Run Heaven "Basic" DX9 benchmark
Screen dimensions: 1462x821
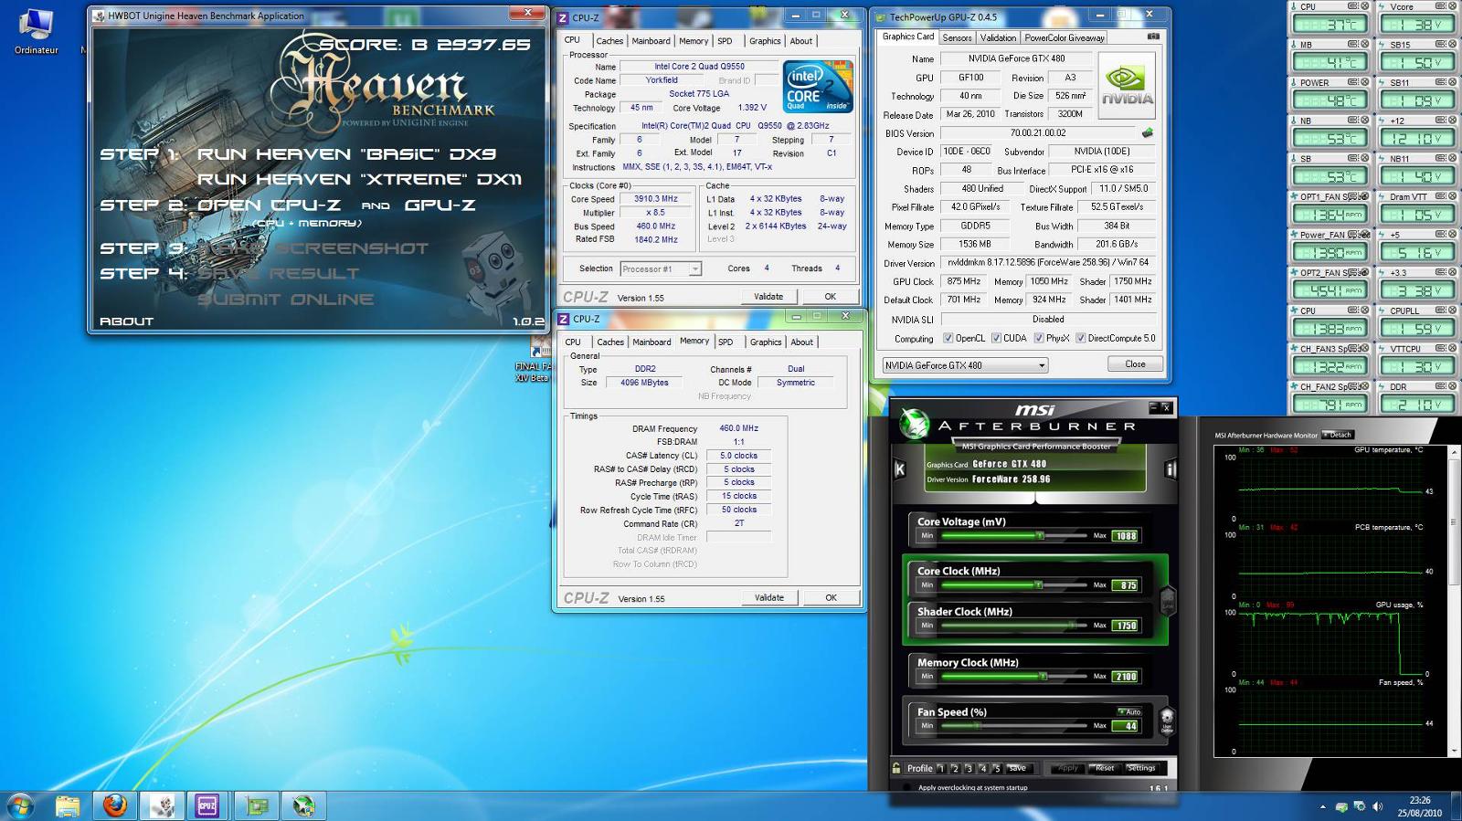(x=346, y=154)
